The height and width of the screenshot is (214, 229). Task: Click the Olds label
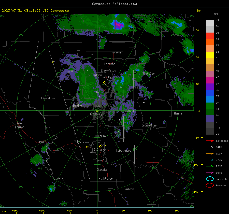(x=97, y=106)
